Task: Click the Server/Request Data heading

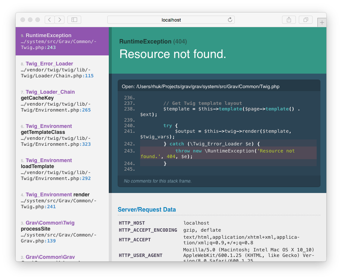Action: coord(147,210)
